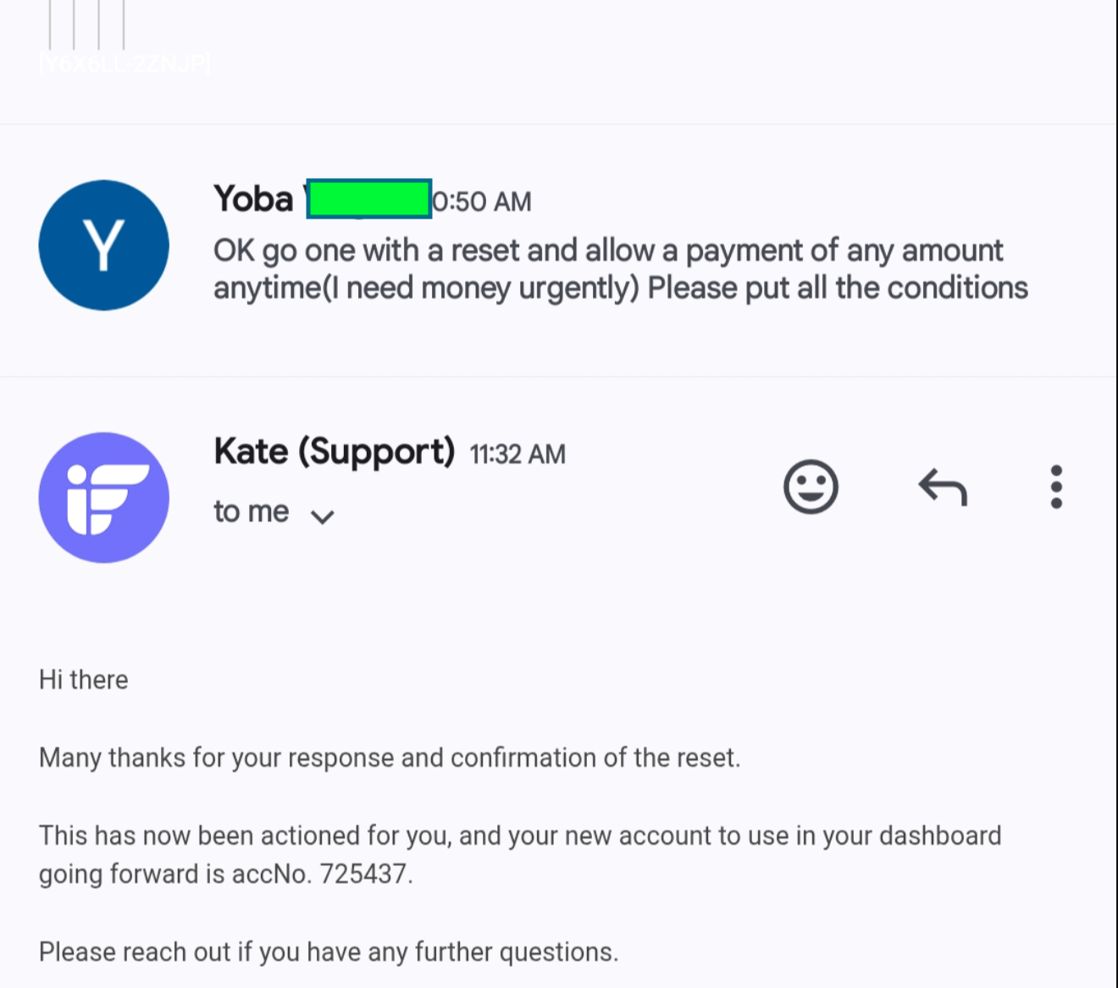Open the three-dot more options menu
The image size is (1118, 988).
coord(1055,487)
